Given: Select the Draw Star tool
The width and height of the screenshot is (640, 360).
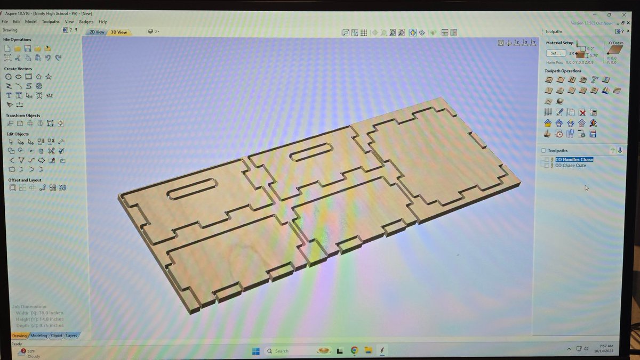Looking at the screenshot, I should click(49, 77).
